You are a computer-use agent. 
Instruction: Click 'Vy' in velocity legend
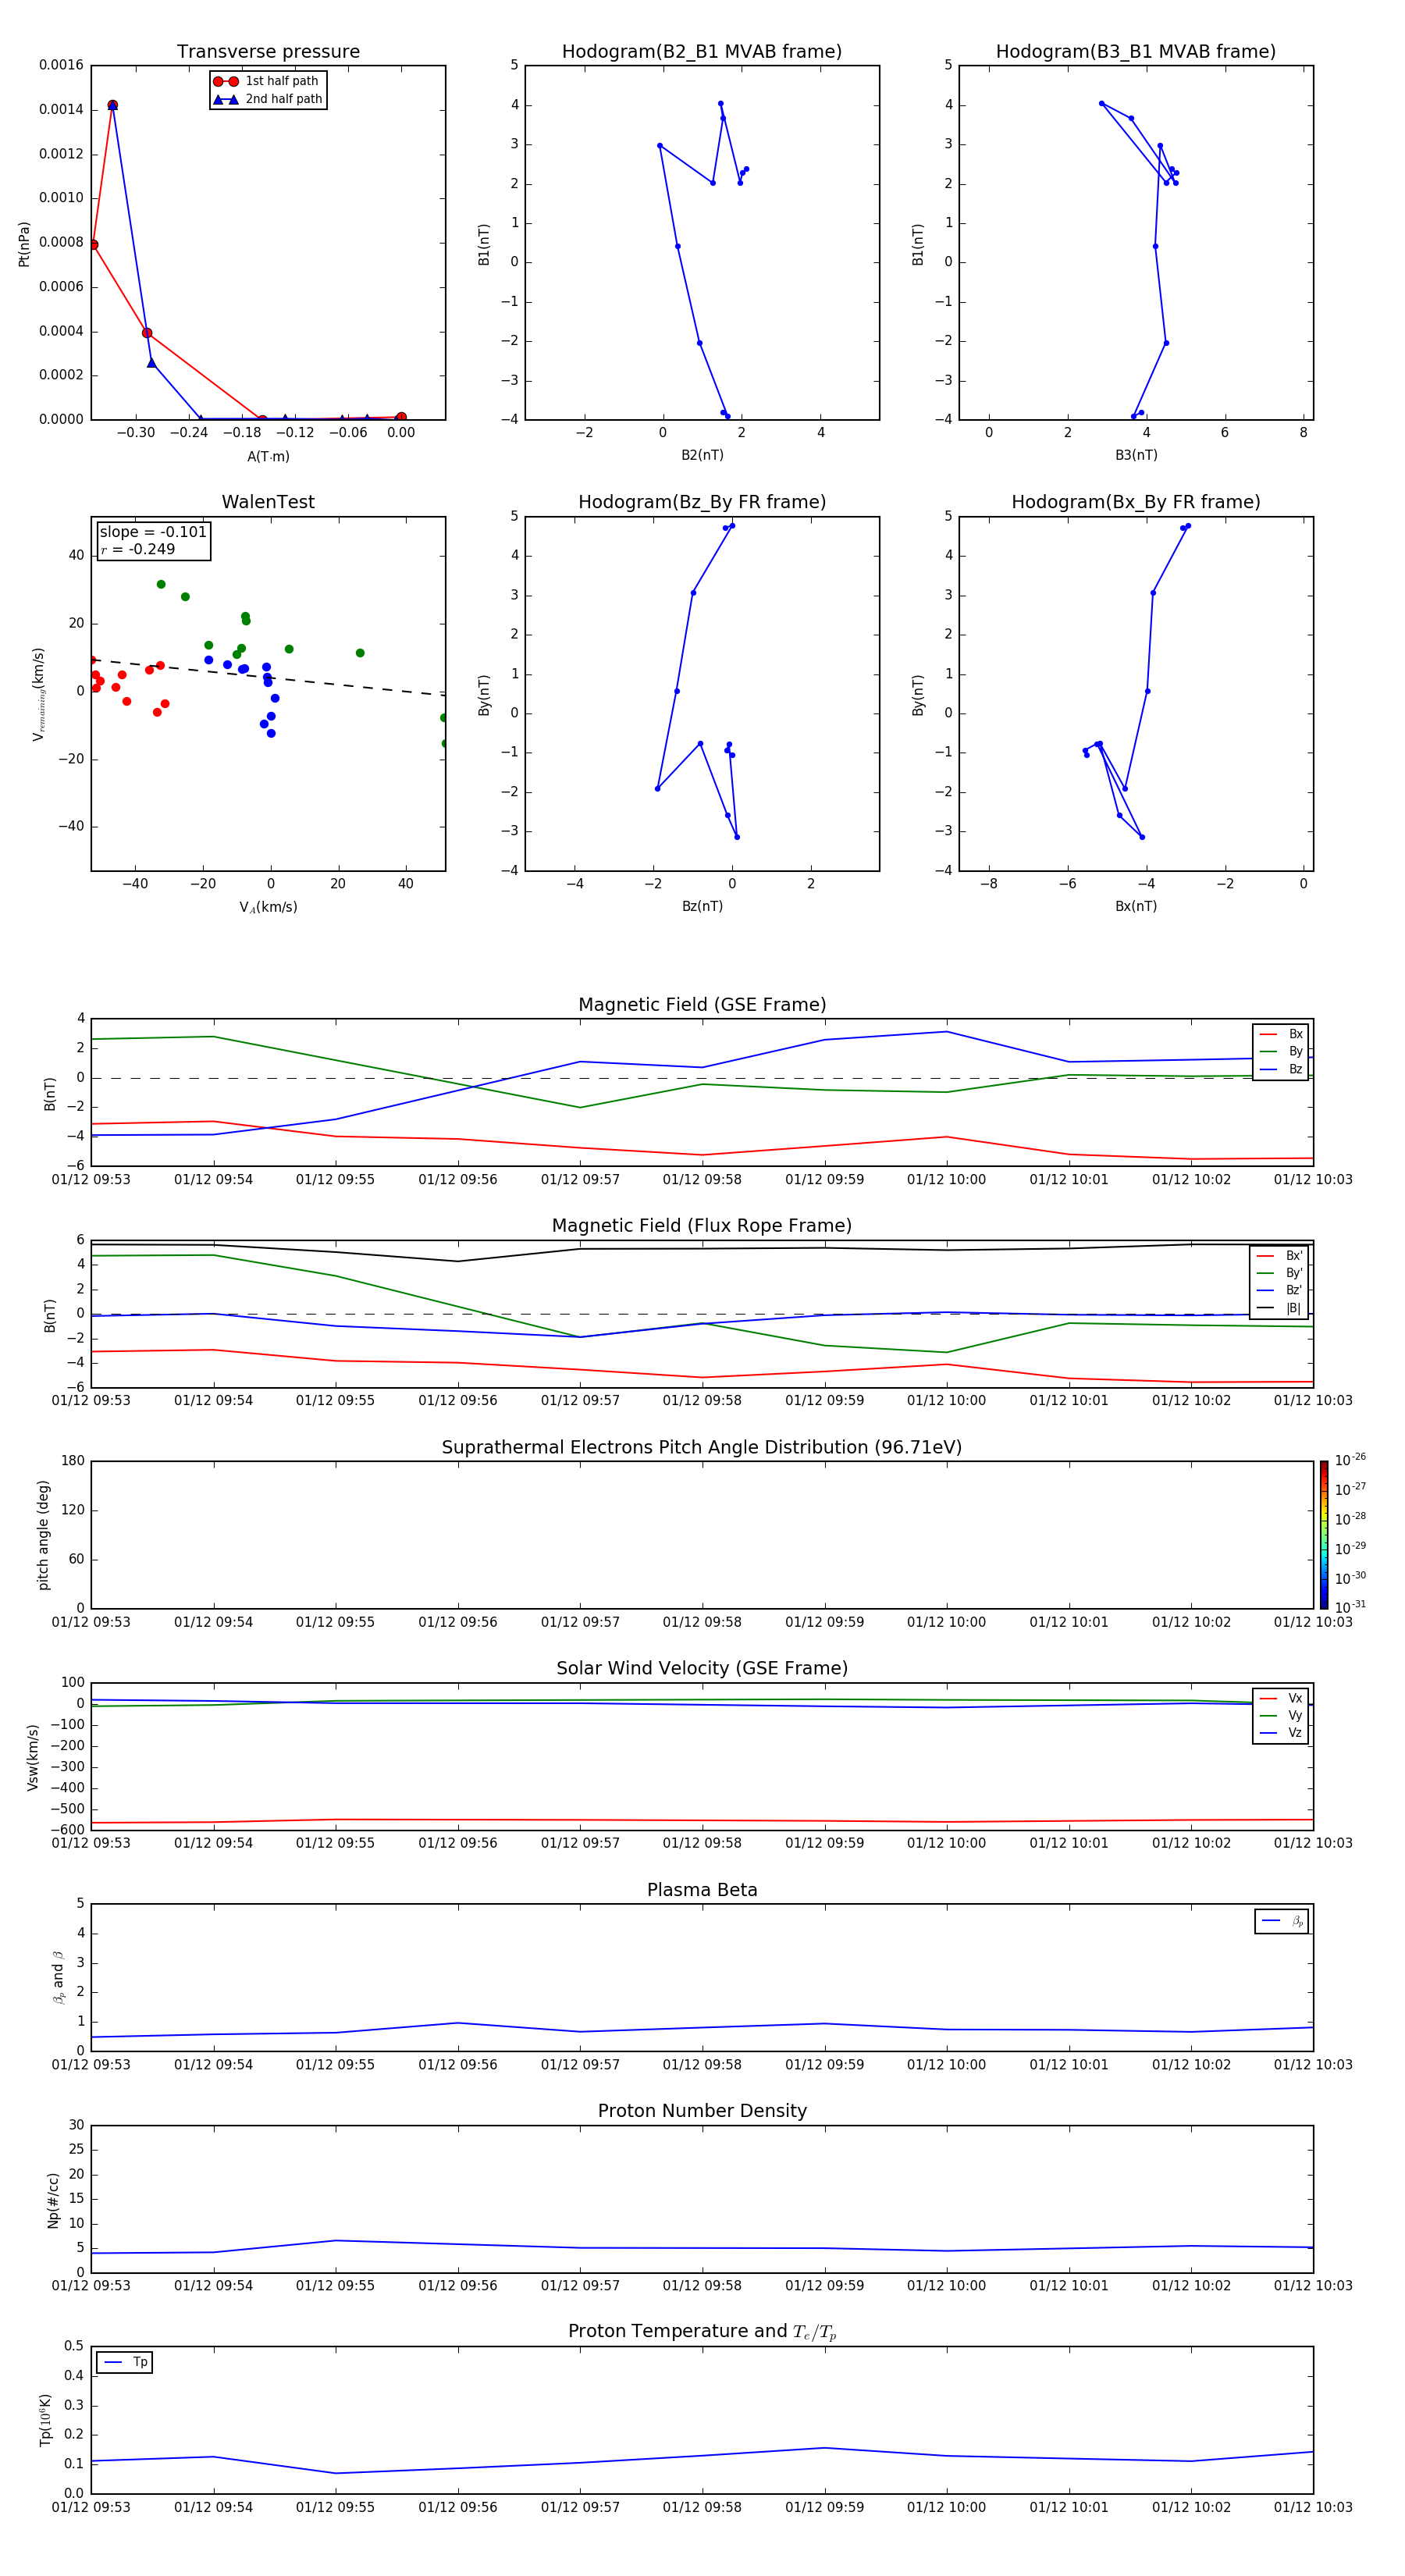(1282, 1715)
